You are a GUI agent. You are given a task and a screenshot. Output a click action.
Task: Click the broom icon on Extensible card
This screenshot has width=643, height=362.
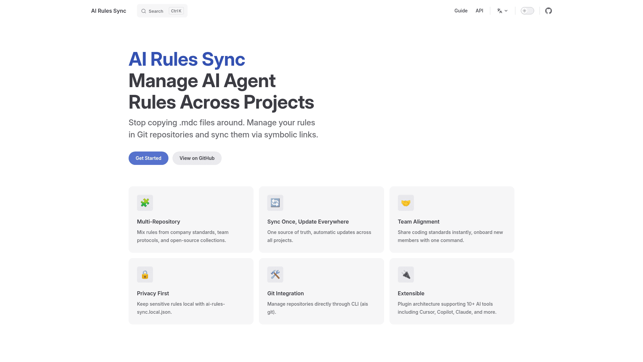pyautogui.click(x=406, y=274)
